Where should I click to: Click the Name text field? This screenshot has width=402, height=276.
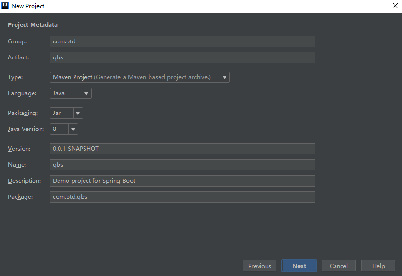182,165
